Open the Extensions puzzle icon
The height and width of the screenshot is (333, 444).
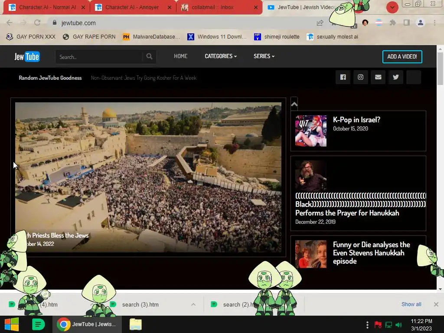392,23
